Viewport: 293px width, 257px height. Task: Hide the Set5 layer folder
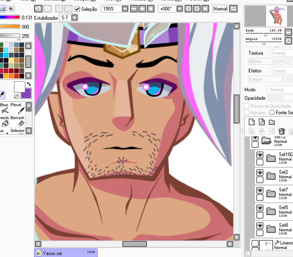(260, 208)
